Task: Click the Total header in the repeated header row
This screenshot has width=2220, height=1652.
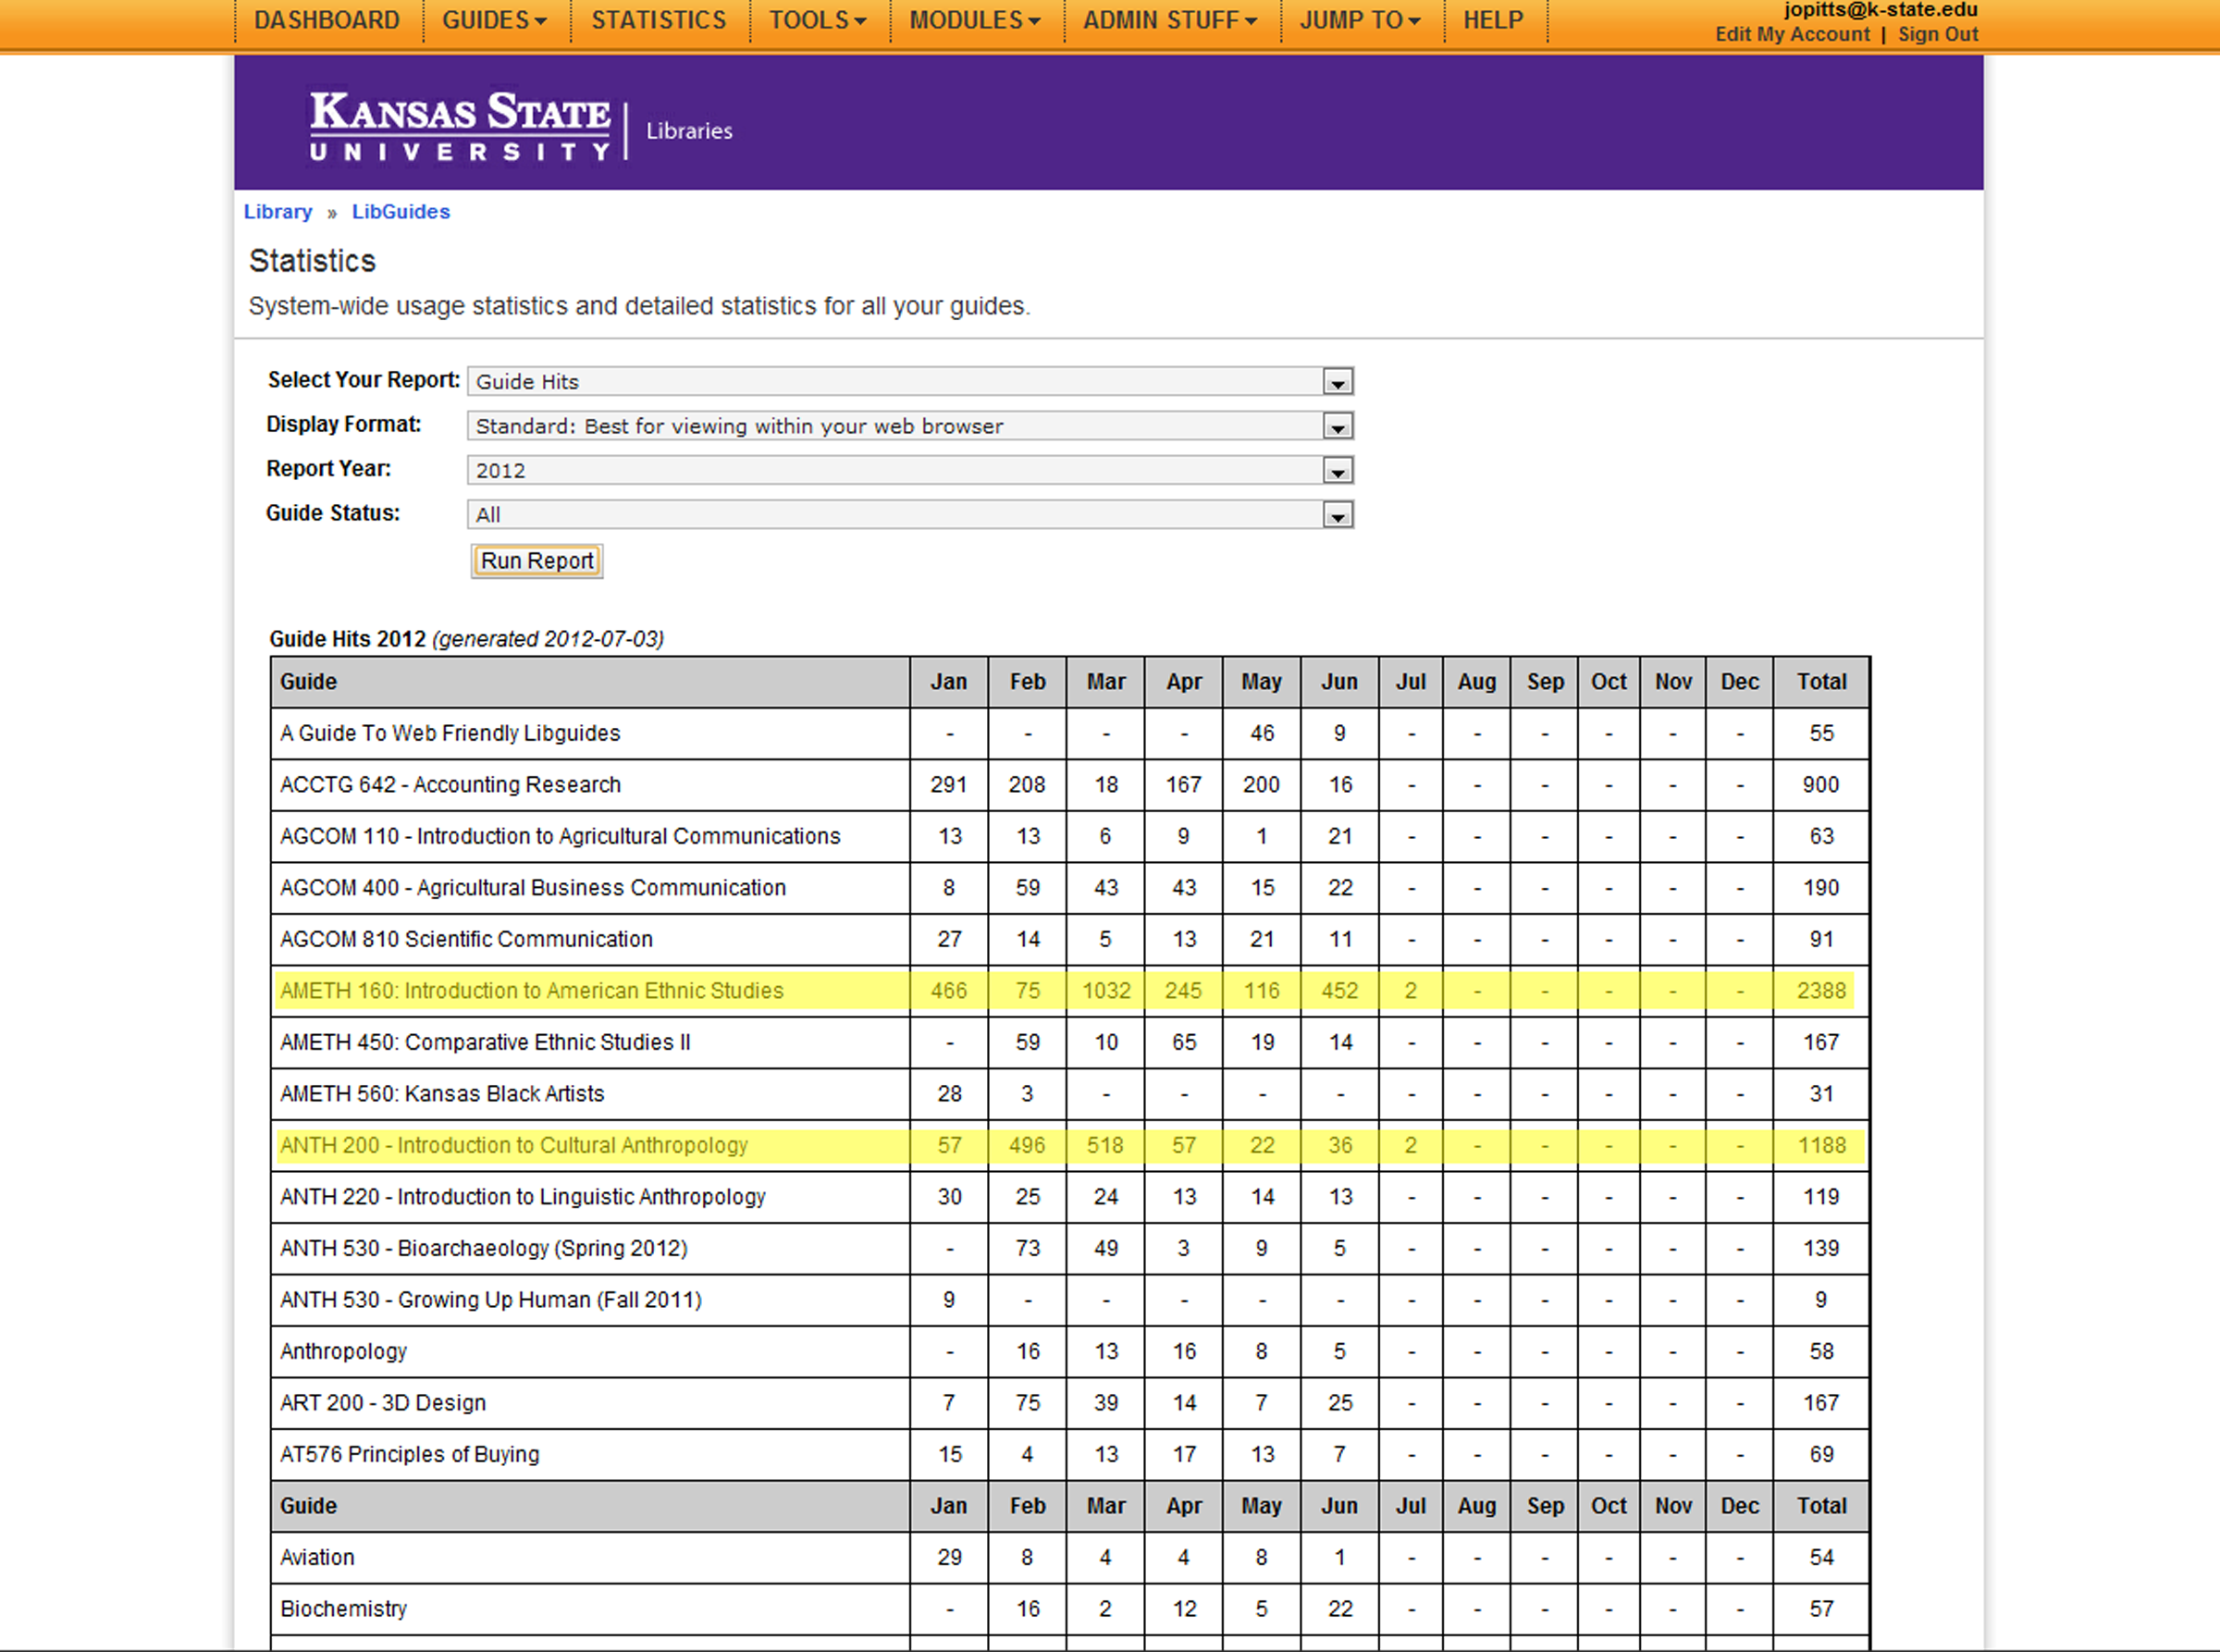Action: point(1821,1506)
